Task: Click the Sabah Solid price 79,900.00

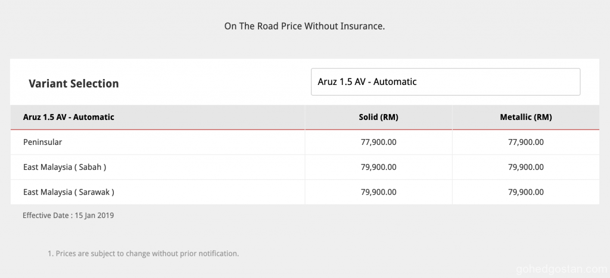Action: (378, 168)
